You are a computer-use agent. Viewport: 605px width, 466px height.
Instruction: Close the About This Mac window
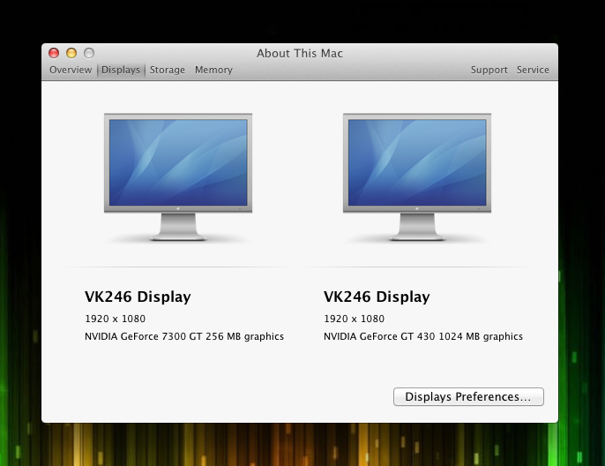tap(54, 53)
